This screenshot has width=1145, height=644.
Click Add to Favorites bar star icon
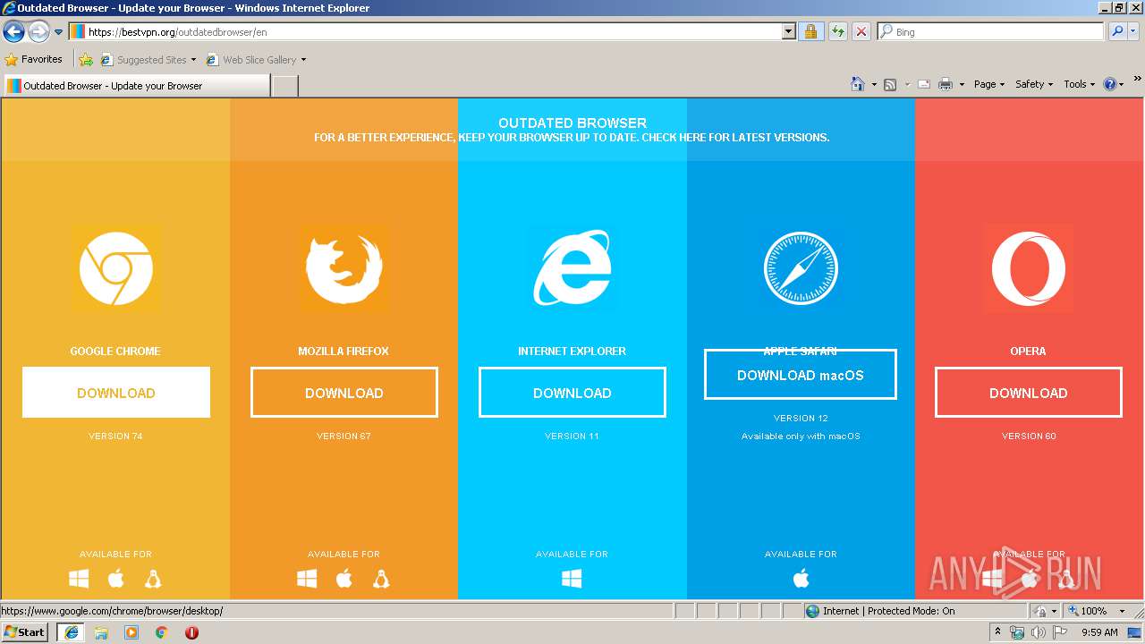click(x=86, y=60)
